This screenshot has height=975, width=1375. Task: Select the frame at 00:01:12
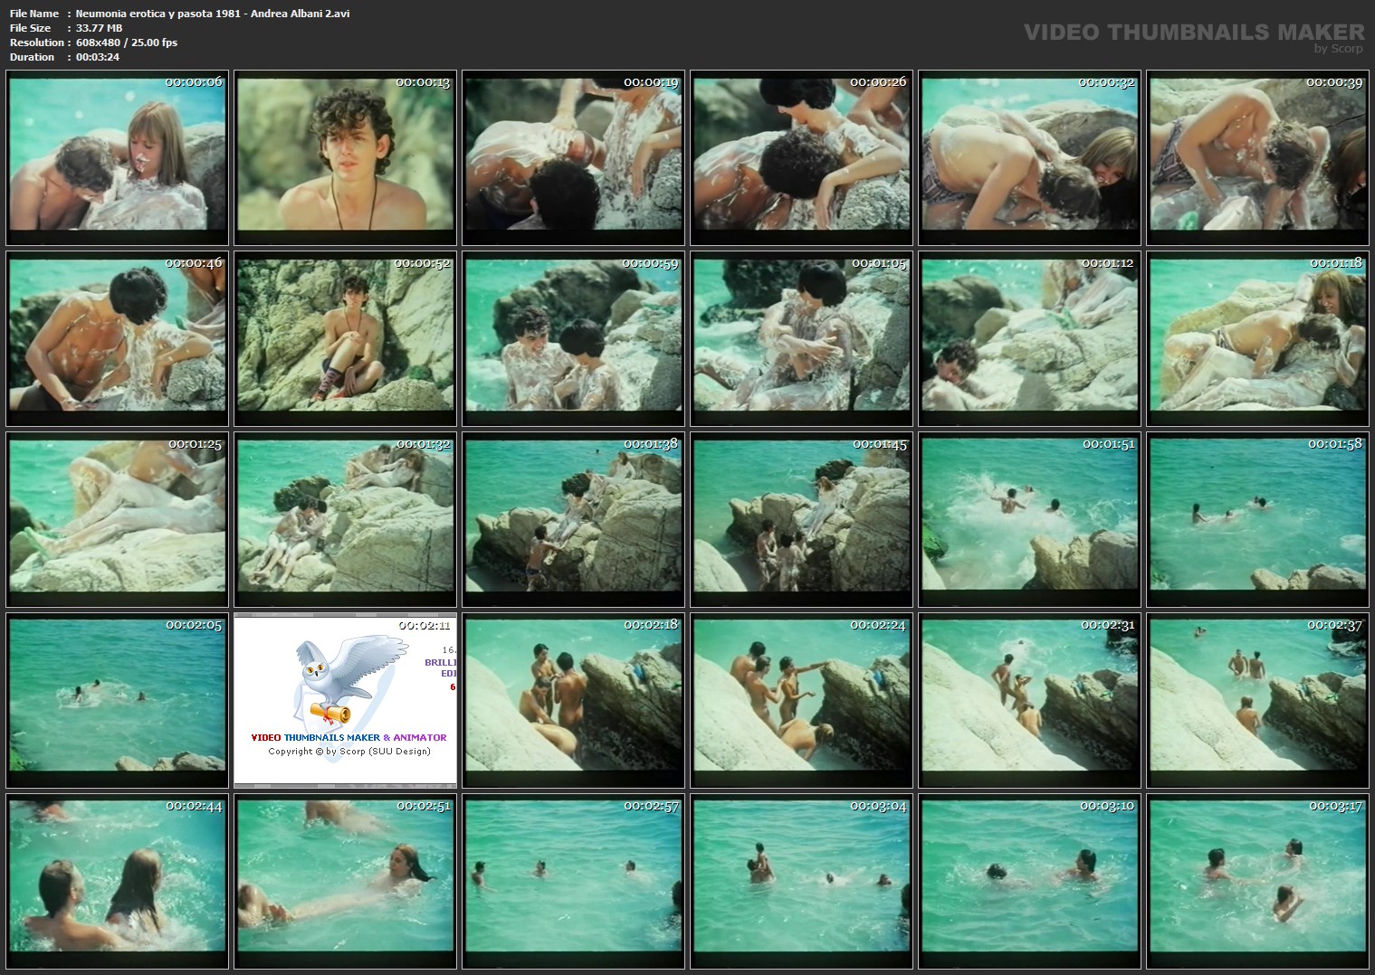1030,339
